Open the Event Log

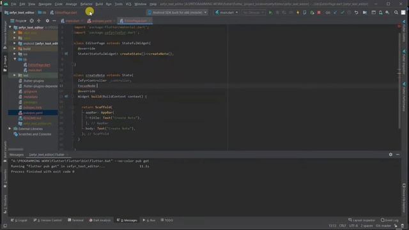click(x=389, y=220)
